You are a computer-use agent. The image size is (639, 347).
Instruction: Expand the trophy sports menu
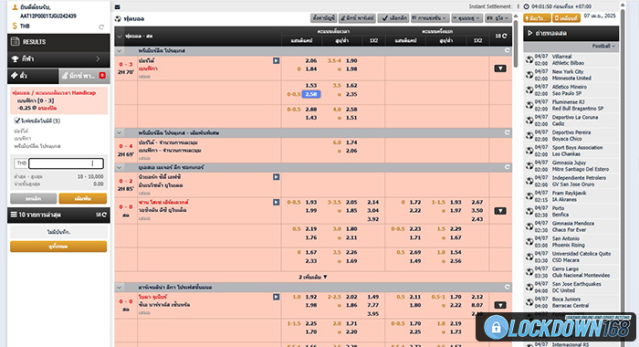coord(58,58)
